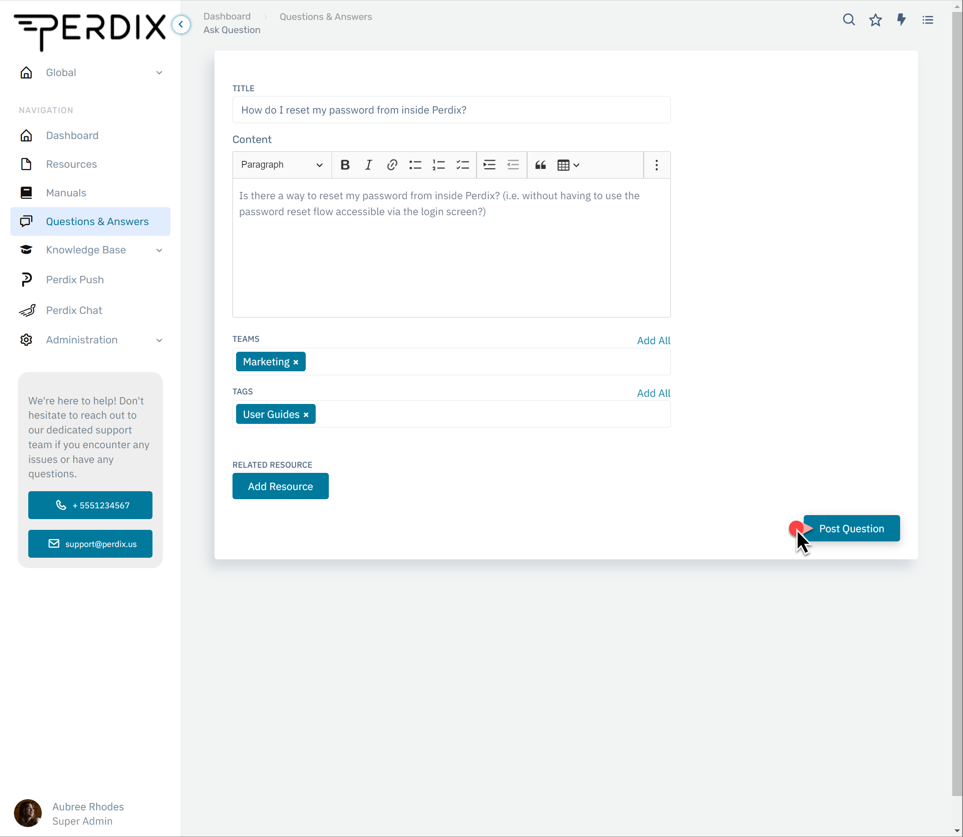The image size is (963, 837).
Task: Expand the Knowledge Base submenu
Action: (x=159, y=250)
